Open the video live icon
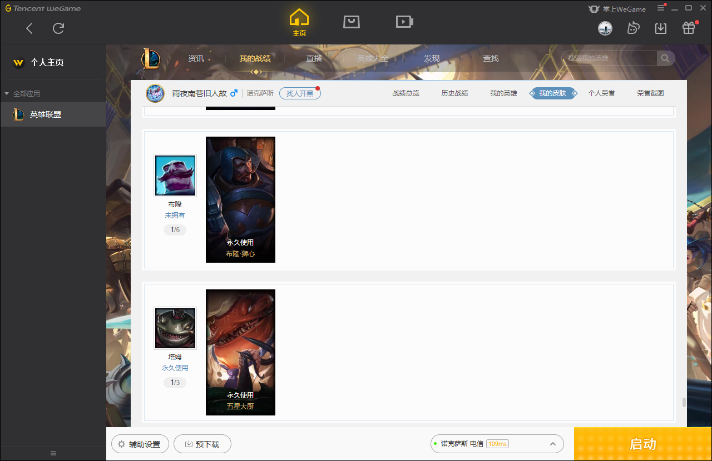This screenshot has height=461, width=712. click(x=404, y=22)
